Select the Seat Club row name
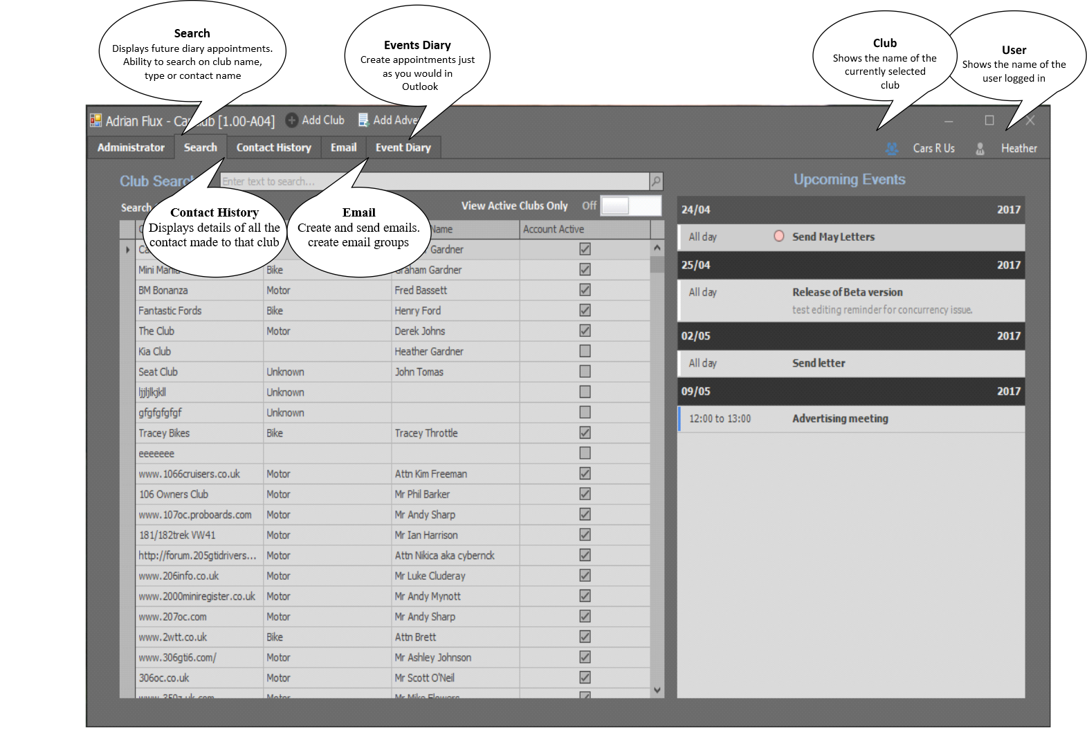This screenshot has width=1087, height=732. click(158, 372)
